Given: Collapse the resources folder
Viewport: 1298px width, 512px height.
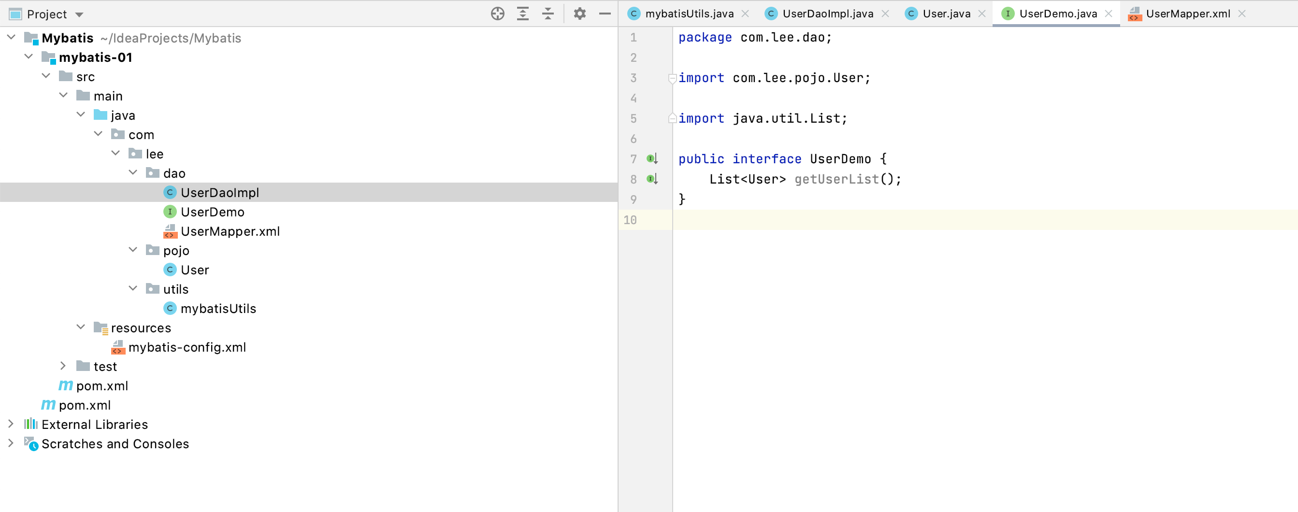Looking at the screenshot, I should [81, 327].
